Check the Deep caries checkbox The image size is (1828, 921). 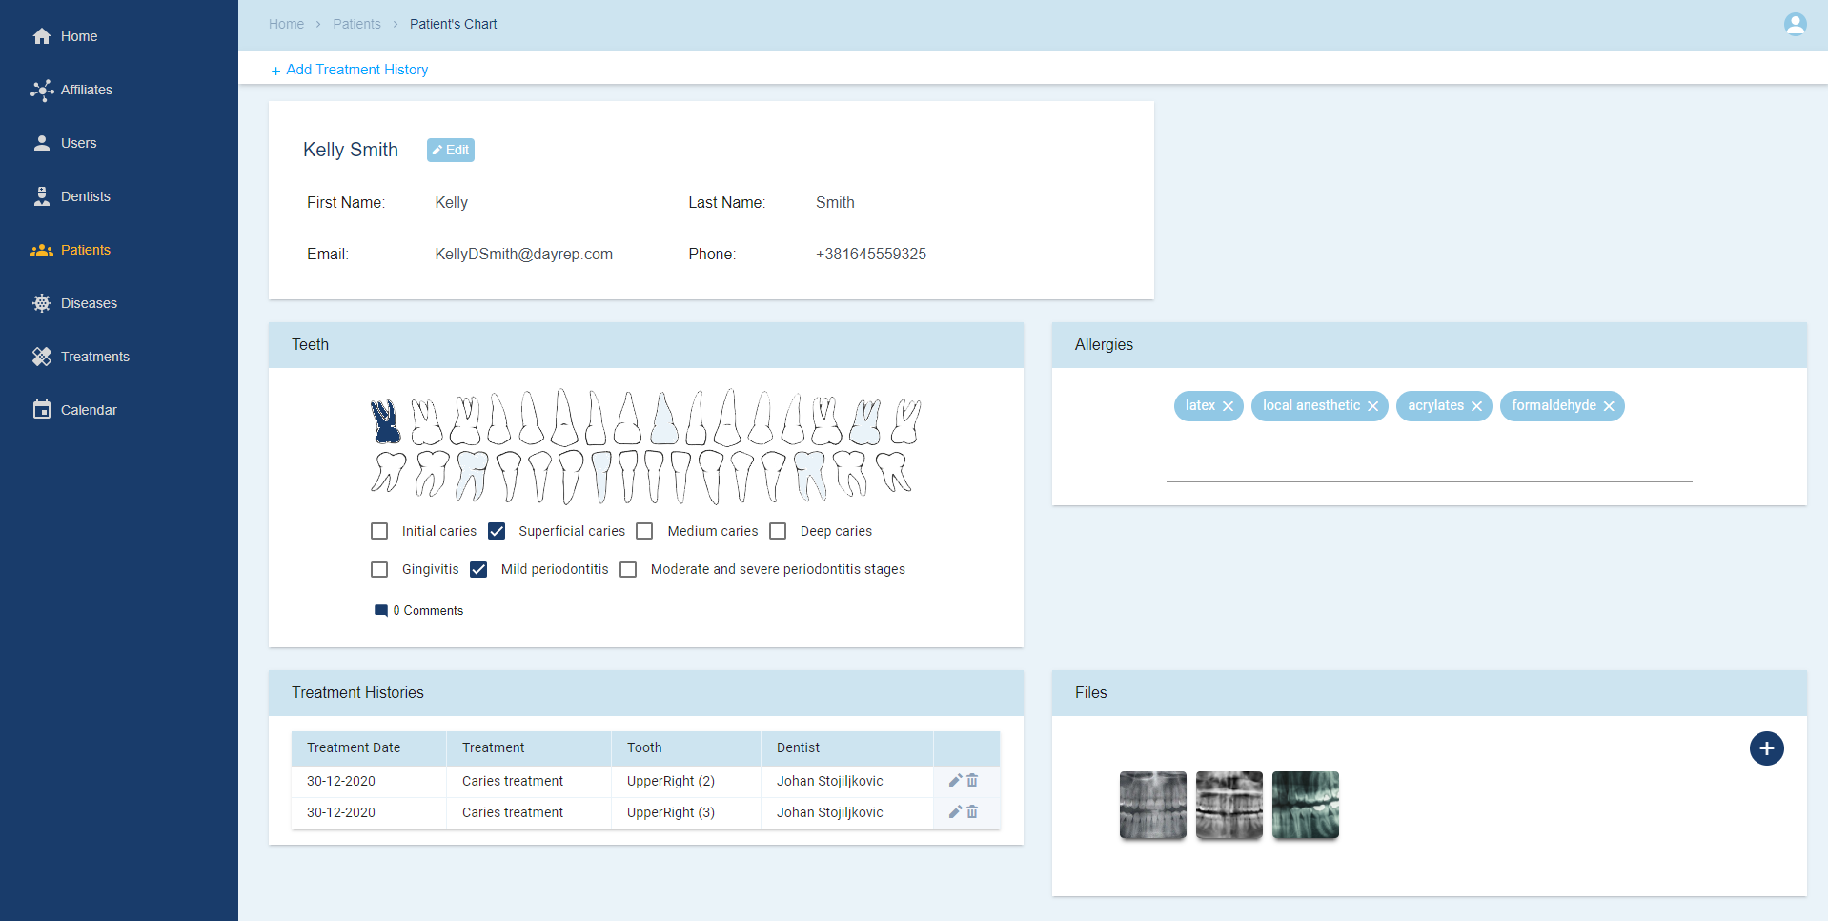pyautogui.click(x=778, y=531)
